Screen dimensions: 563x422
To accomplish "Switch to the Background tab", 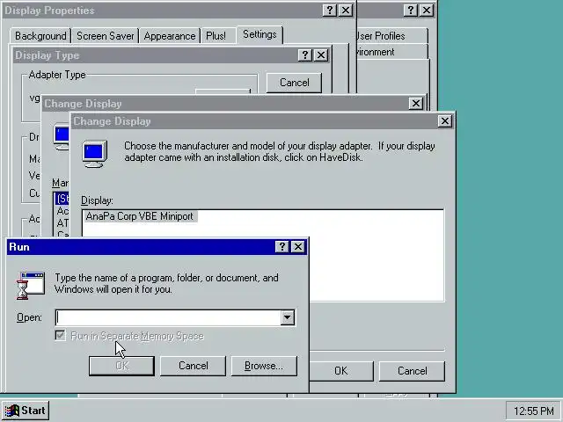I will pyautogui.click(x=40, y=36).
